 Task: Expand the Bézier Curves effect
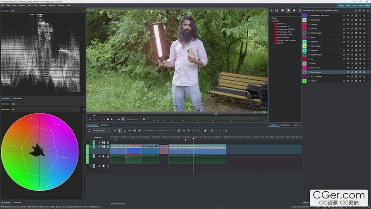pyautogui.click(x=309, y=68)
